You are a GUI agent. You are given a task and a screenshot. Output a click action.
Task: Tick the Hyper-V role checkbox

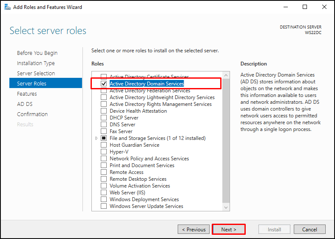click(x=104, y=152)
